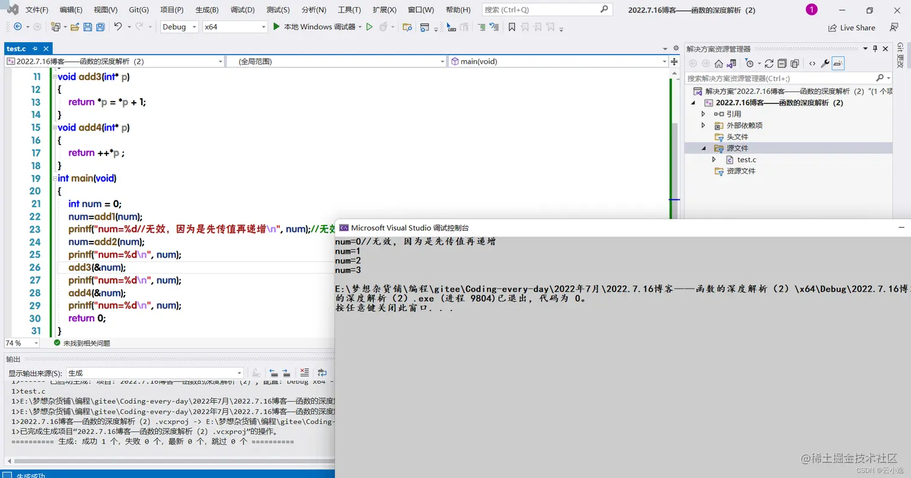
Task: Open the 编辑(E) menu
Action: tap(71, 10)
